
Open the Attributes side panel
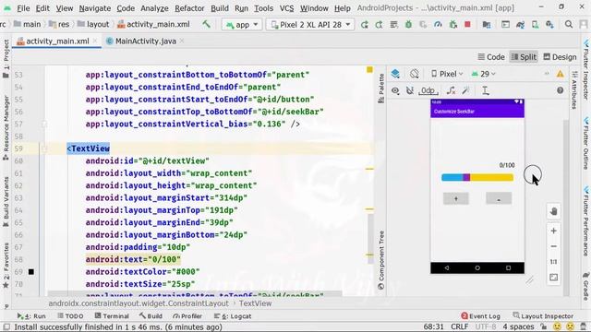point(574,90)
